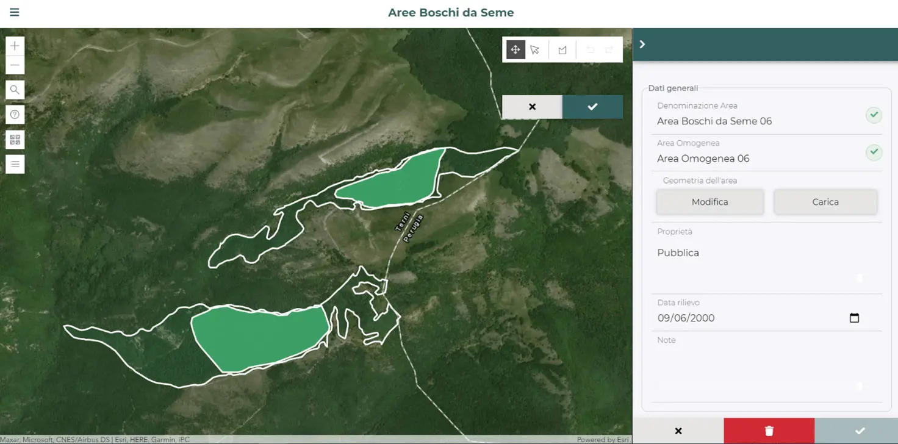898x444 pixels.
Task: Open the map help icon
Action: click(x=15, y=115)
